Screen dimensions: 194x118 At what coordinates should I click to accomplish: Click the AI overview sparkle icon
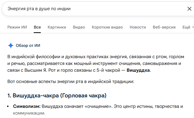pyautogui.click(x=11, y=45)
